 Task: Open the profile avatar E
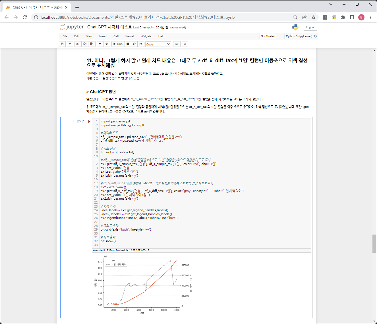tap(361, 17)
